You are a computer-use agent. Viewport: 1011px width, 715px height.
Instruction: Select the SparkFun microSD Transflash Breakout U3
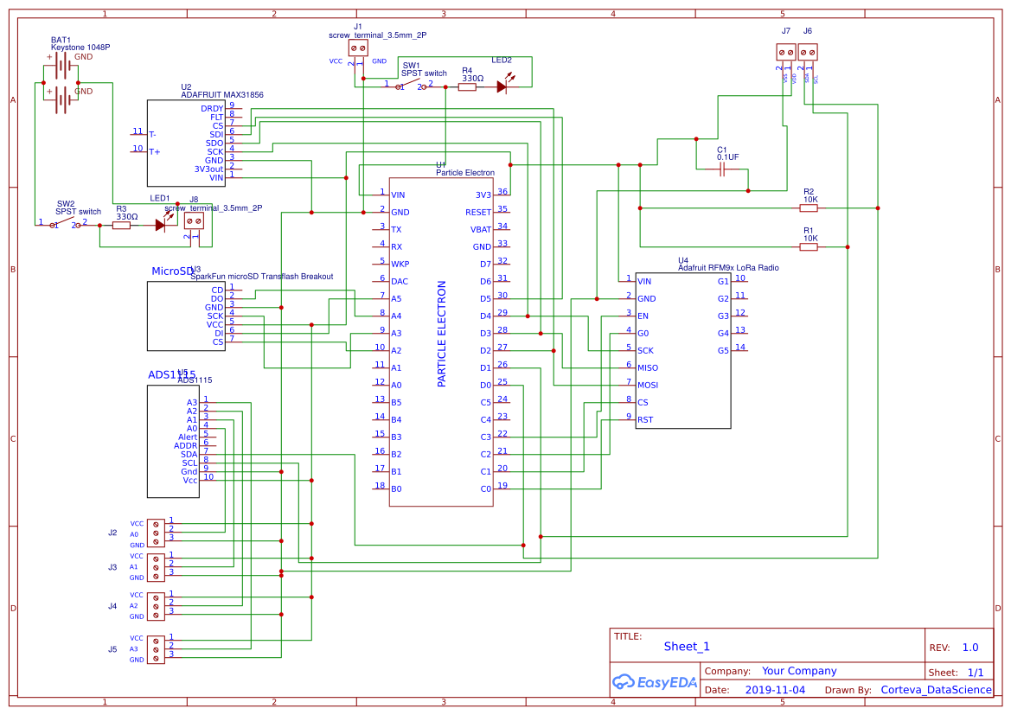click(186, 316)
